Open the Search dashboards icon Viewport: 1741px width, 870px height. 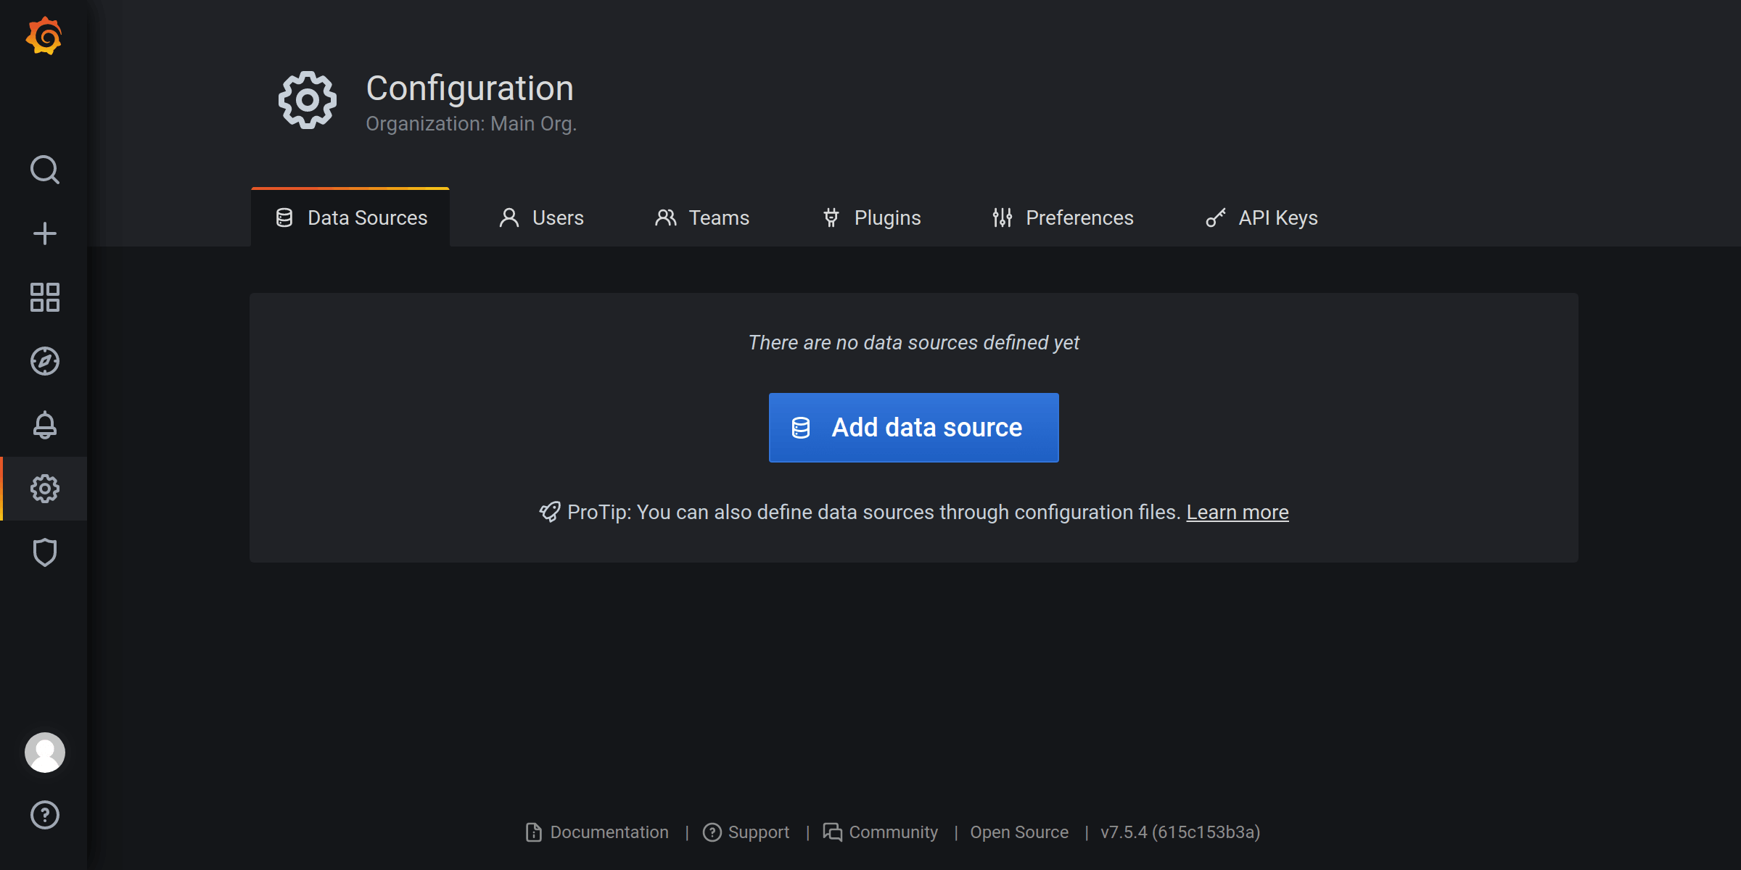pos(44,170)
